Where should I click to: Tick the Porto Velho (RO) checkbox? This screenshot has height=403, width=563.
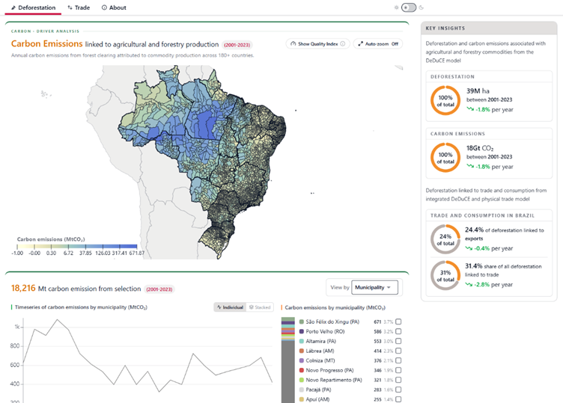398,331
